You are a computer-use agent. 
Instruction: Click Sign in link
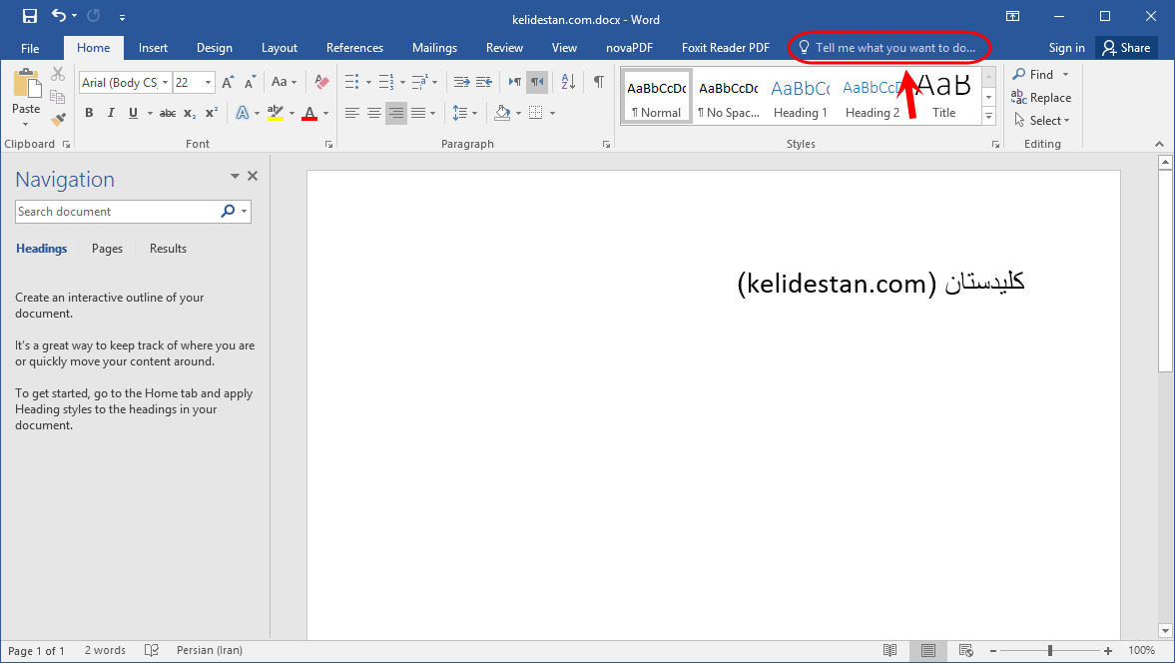tap(1066, 47)
